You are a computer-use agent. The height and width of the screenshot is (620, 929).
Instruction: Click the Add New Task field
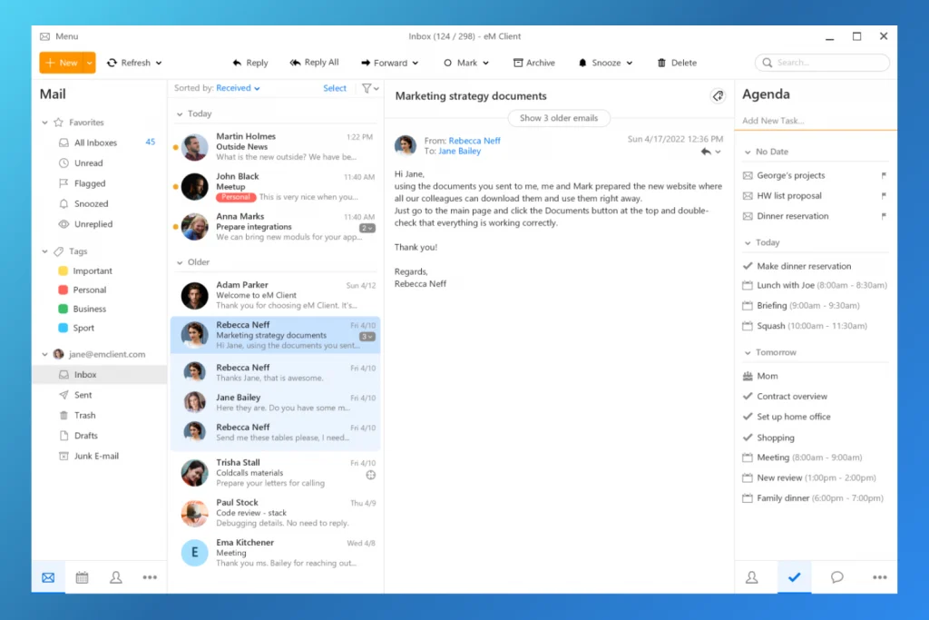pyautogui.click(x=816, y=121)
